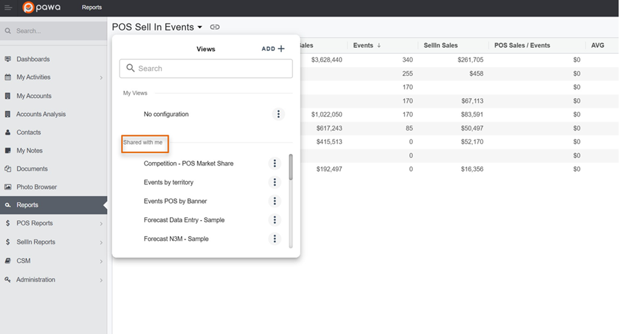Screen dimensions: 622x334
Task: Click the 340 events cell
Action: (x=407, y=60)
